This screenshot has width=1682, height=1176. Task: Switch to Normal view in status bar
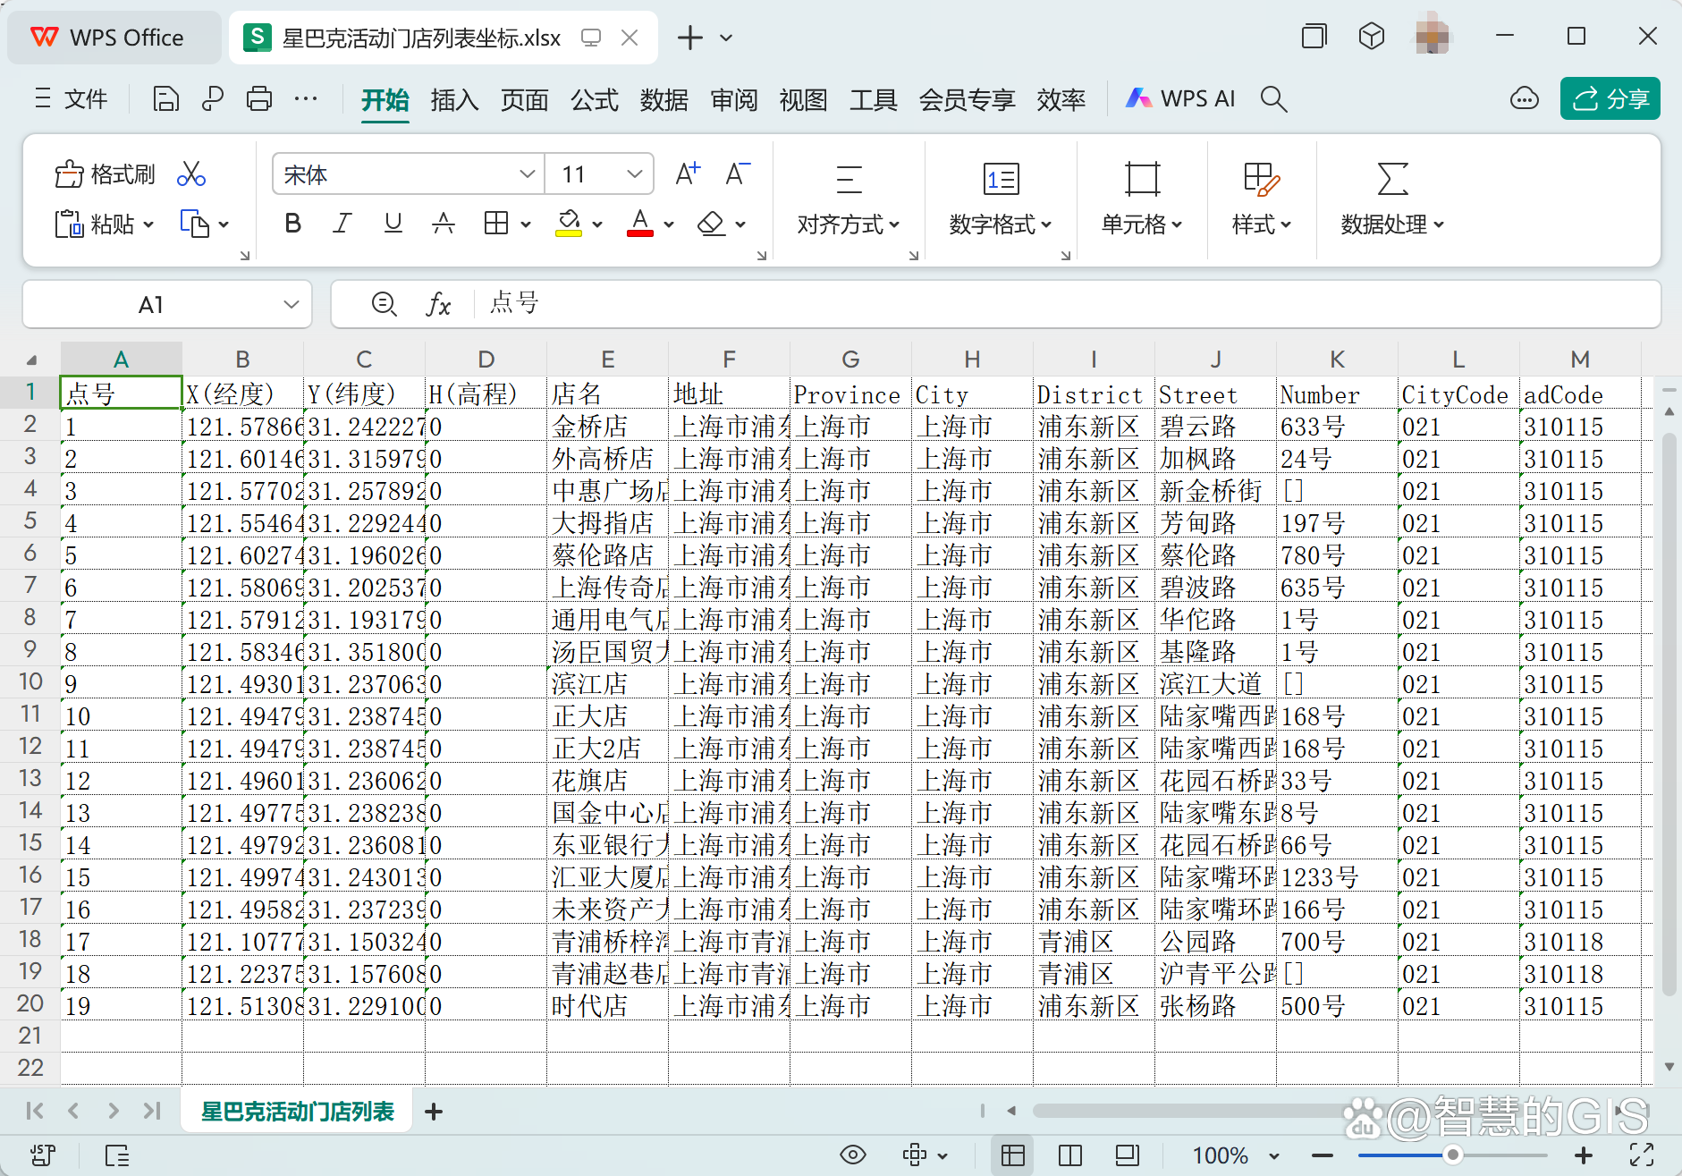1013,1155
